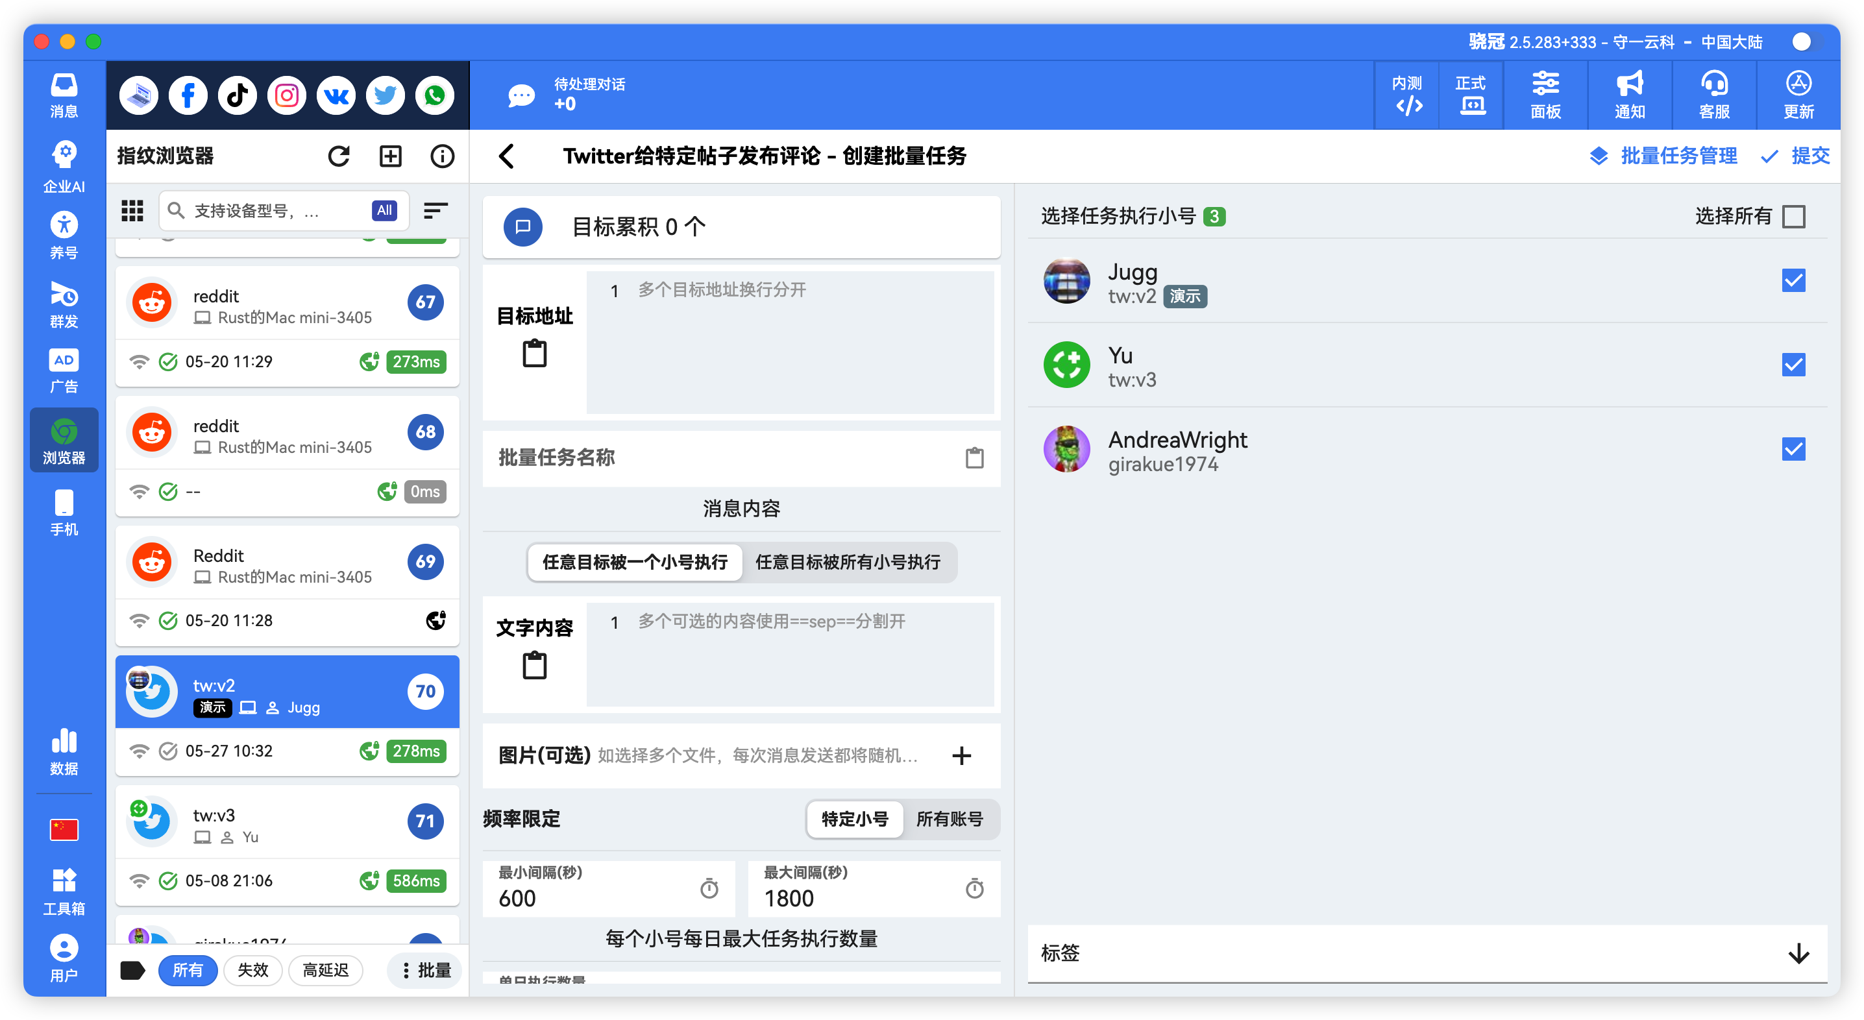Choose 所有账号 frequency limit
This screenshot has width=1864, height=1020.
pos(950,819)
